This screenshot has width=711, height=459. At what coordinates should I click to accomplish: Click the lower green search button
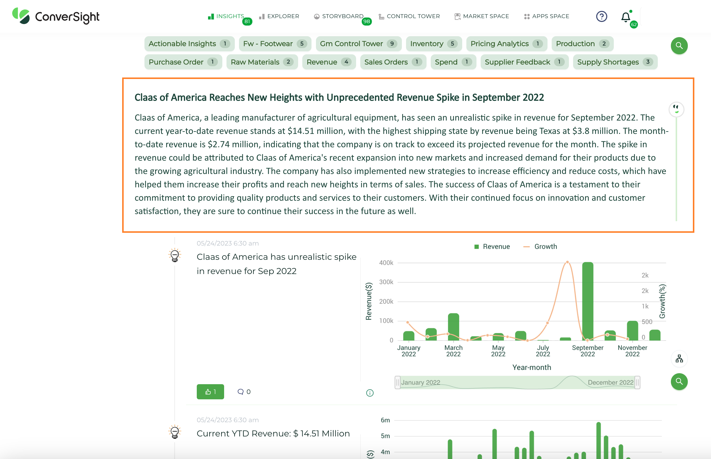pos(679,382)
